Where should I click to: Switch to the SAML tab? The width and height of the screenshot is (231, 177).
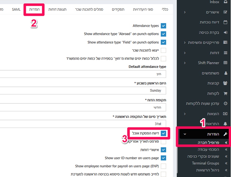tap(16, 9)
